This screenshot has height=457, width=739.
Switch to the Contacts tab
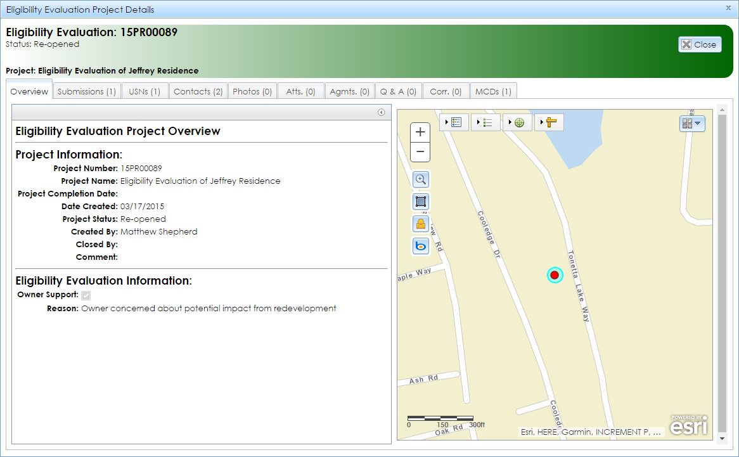click(198, 91)
